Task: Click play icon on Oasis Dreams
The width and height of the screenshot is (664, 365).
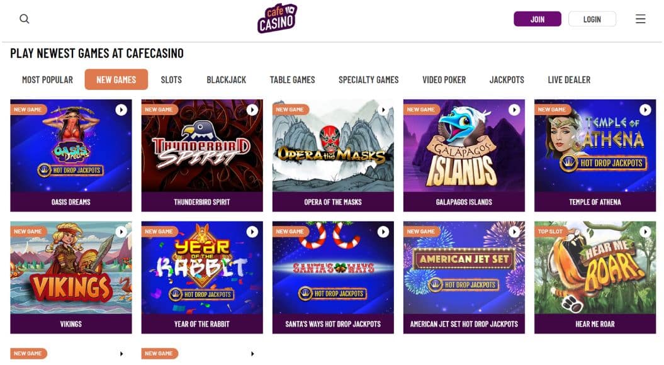Action: pos(121,110)
